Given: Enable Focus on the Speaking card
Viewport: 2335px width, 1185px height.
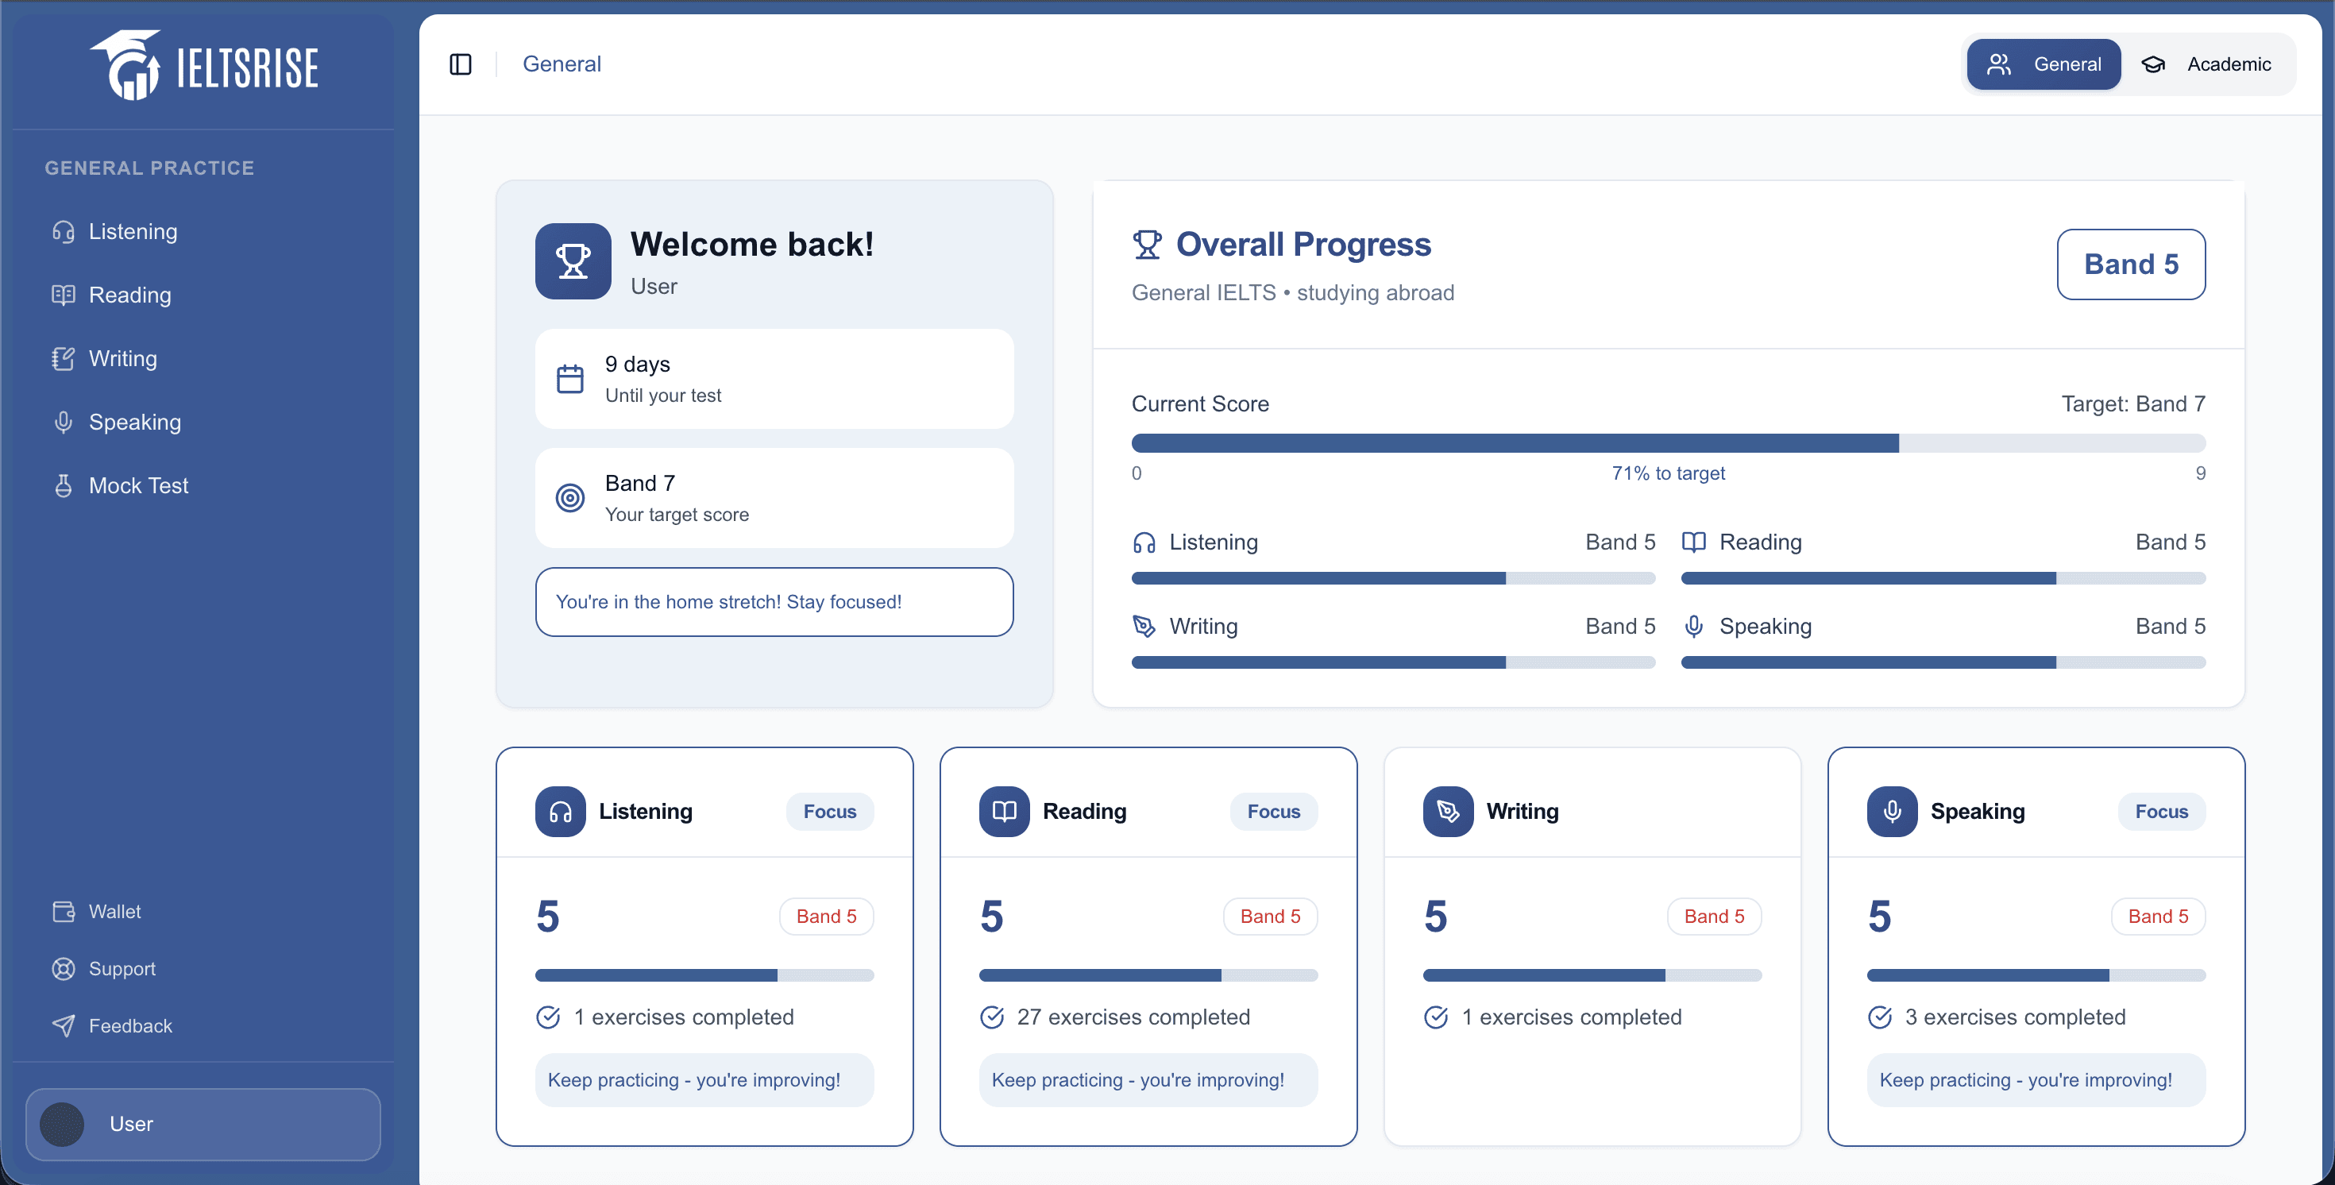Looking at the screenshot, I should 2161,812.
